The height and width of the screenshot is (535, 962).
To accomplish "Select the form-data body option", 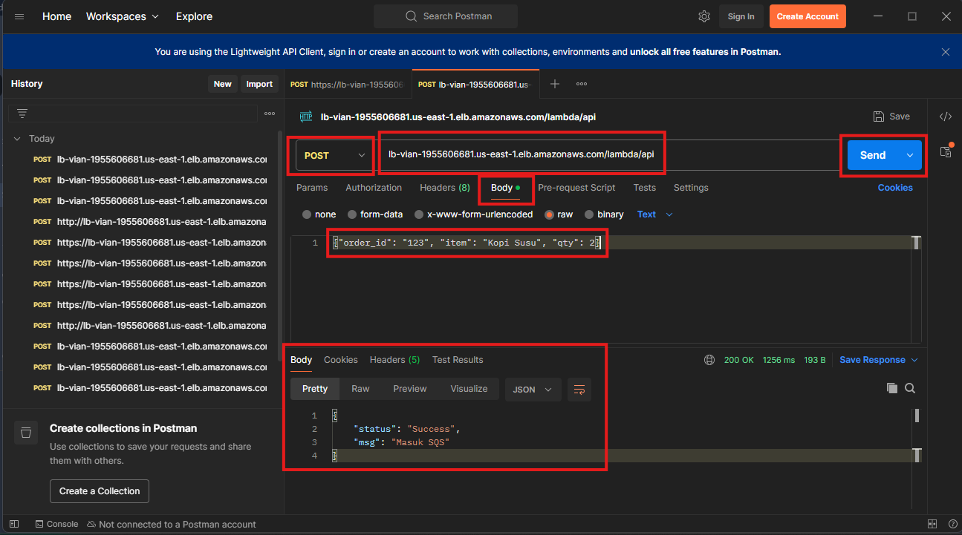I will click(353, 214).
